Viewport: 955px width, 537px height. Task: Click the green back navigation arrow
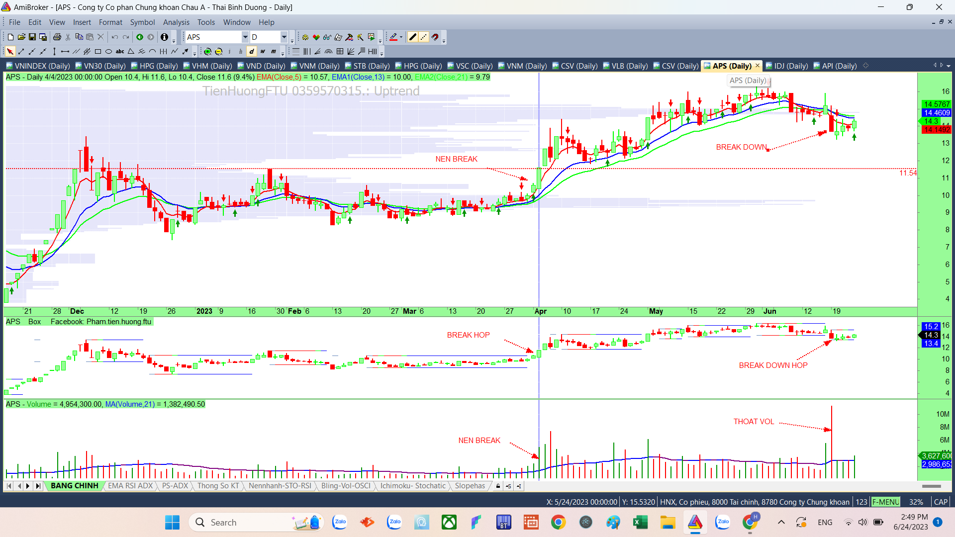click(140, 37)
